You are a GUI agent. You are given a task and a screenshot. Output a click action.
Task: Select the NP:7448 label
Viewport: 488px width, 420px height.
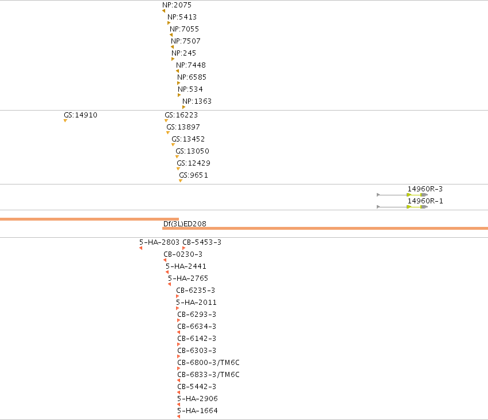(x=191, y=65)
